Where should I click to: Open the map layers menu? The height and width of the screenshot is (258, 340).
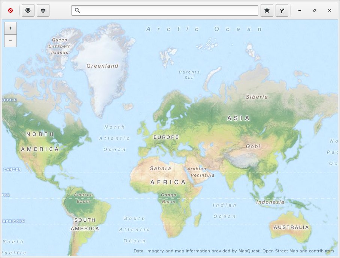pos(43,10)
